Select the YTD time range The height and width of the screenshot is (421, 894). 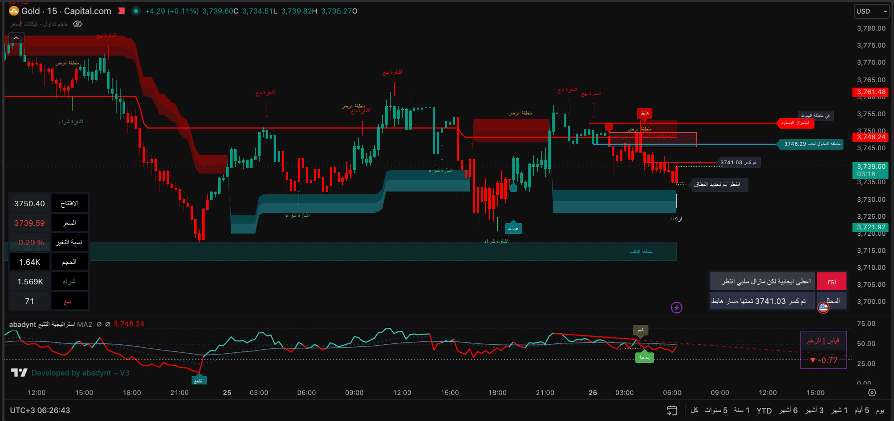(764, 410)
